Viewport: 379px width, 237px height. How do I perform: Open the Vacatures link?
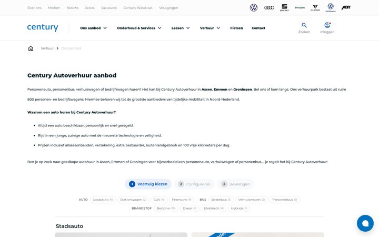tap(109, 8)
